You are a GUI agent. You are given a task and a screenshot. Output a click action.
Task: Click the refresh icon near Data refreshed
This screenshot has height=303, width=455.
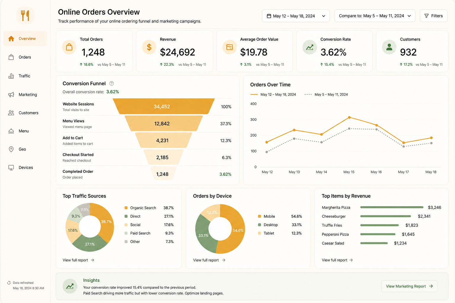coord(9,283)
